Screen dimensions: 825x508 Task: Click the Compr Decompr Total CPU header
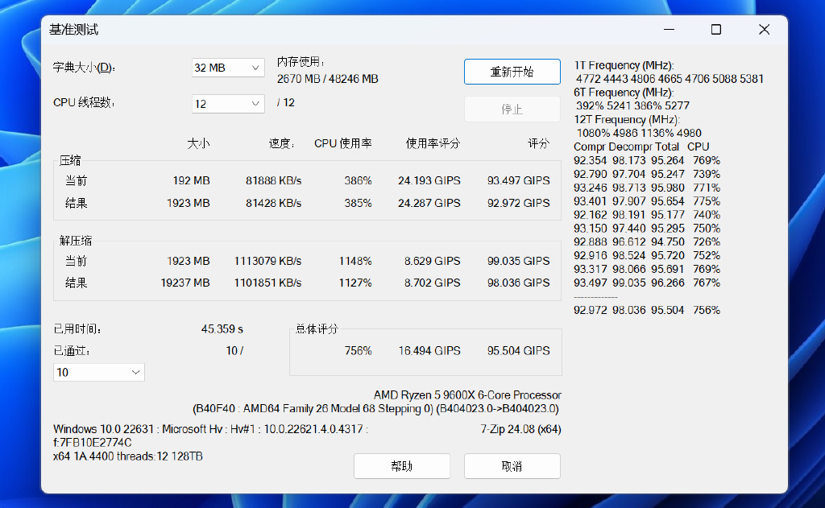[x=642, y=147]
